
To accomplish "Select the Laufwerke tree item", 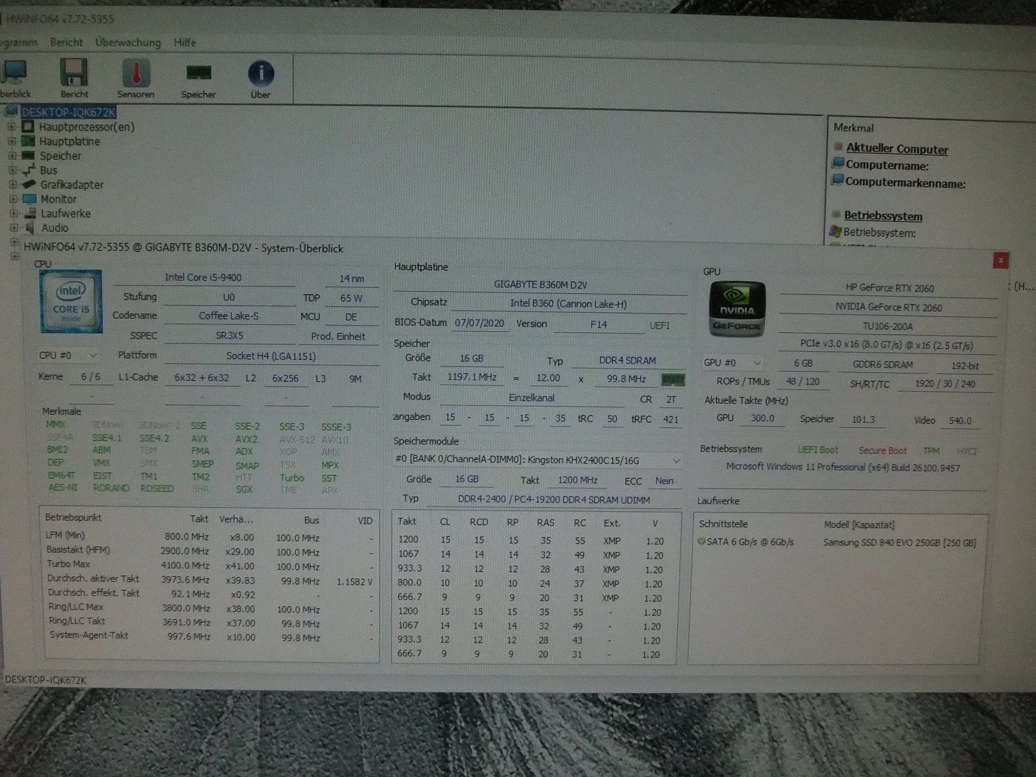I will tap(66, 214).
